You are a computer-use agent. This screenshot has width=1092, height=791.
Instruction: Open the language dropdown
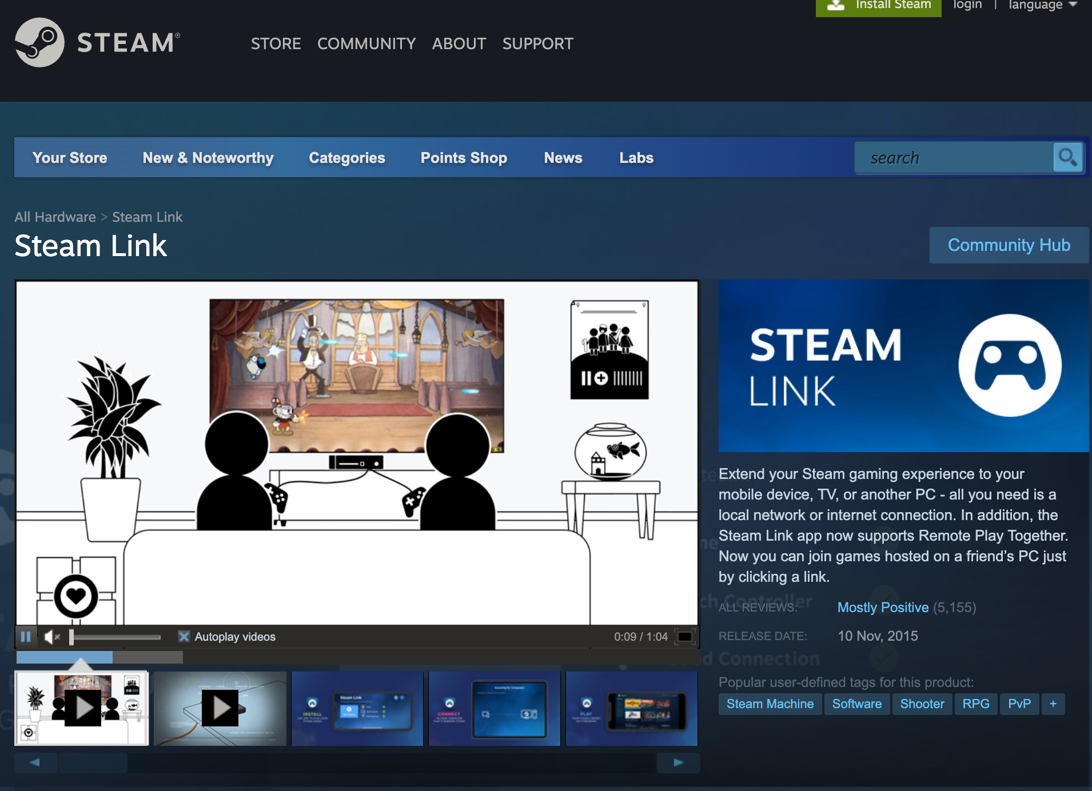(1043, 6)
